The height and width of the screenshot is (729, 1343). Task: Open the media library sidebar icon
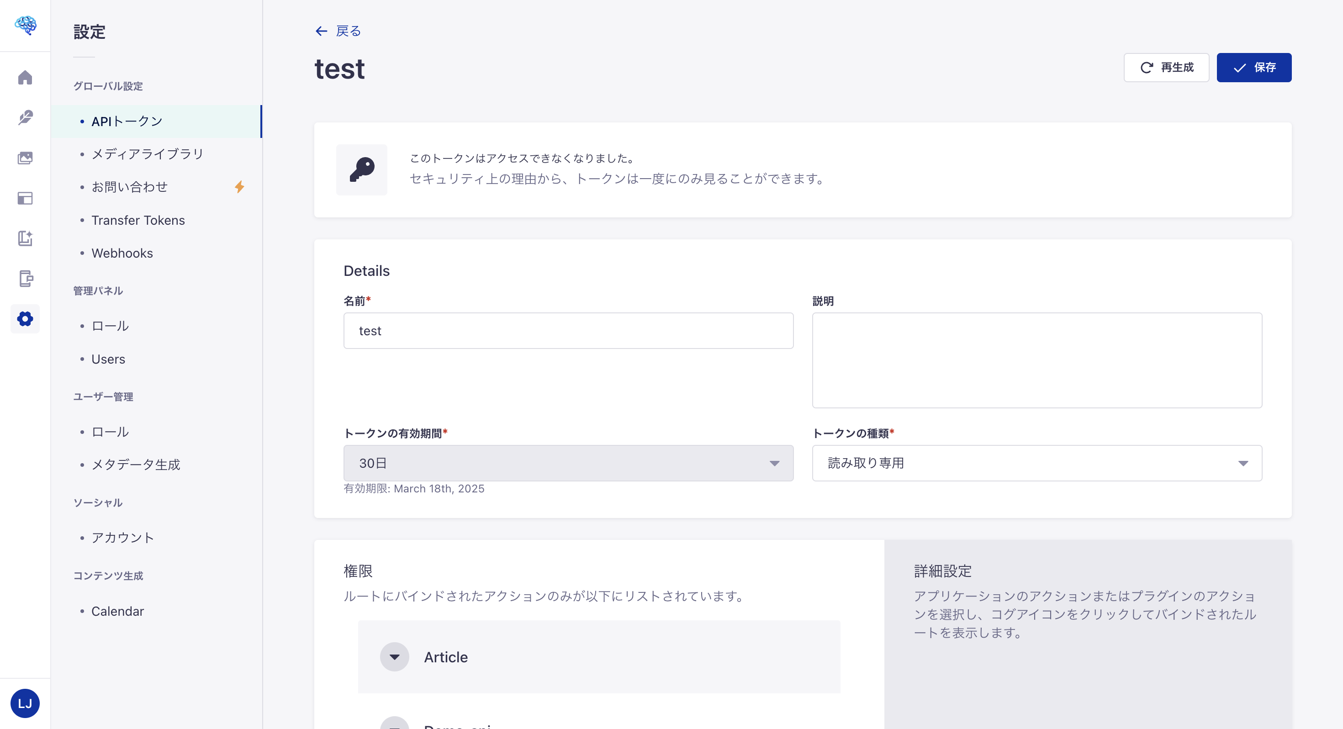[25, 158]
